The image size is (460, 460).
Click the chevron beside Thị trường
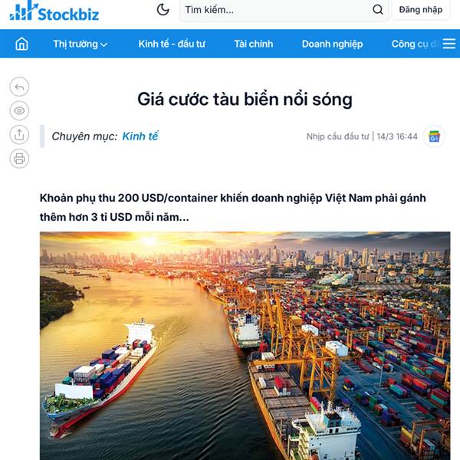[103, 45]
